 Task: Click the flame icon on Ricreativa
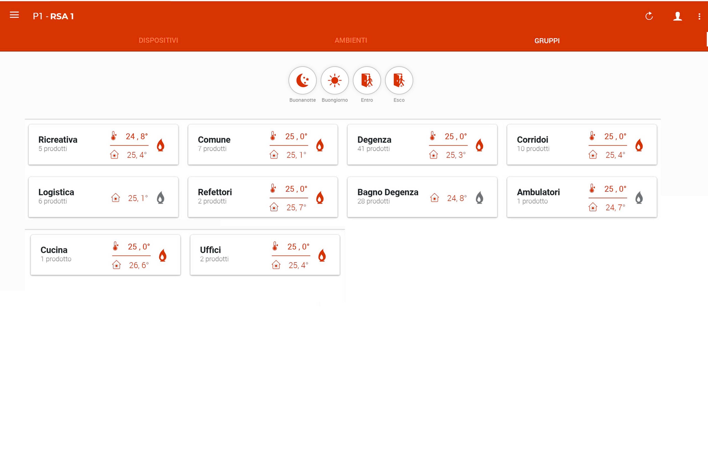coord(161,145)
